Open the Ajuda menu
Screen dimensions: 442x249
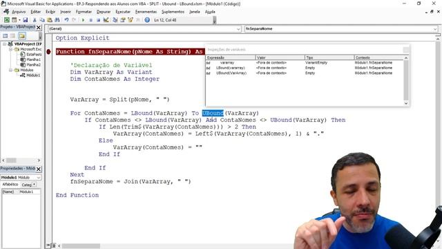coord(210,12)
